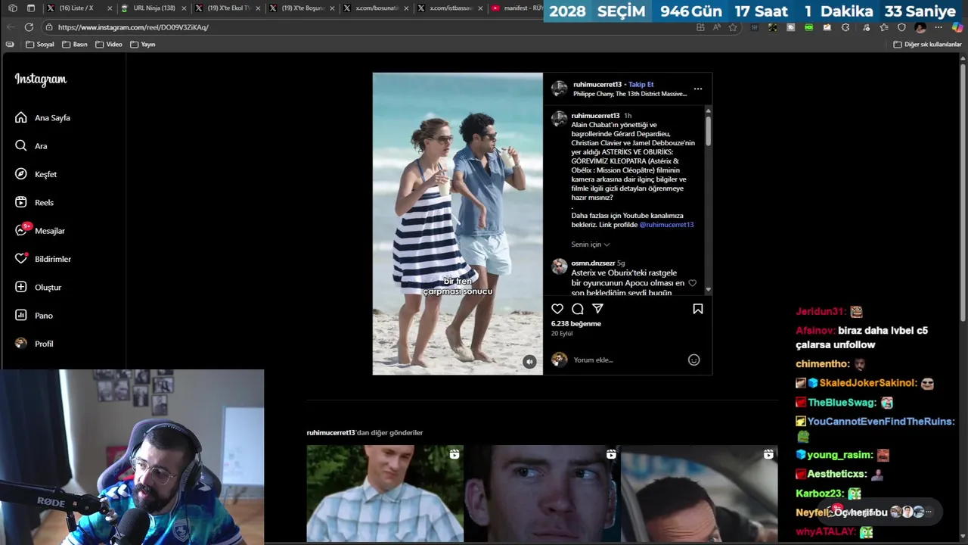Click the @ruhimucerret13 mention link

666,225
